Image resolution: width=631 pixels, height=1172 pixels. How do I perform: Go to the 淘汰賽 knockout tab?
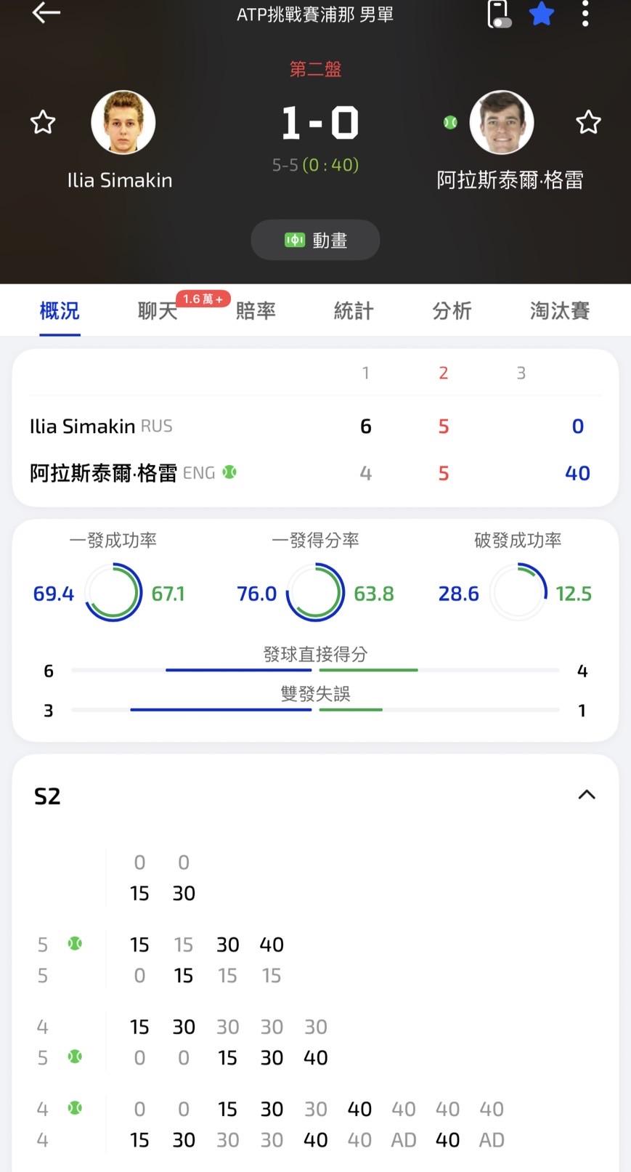pyautogui.click(x=559, y=311)
